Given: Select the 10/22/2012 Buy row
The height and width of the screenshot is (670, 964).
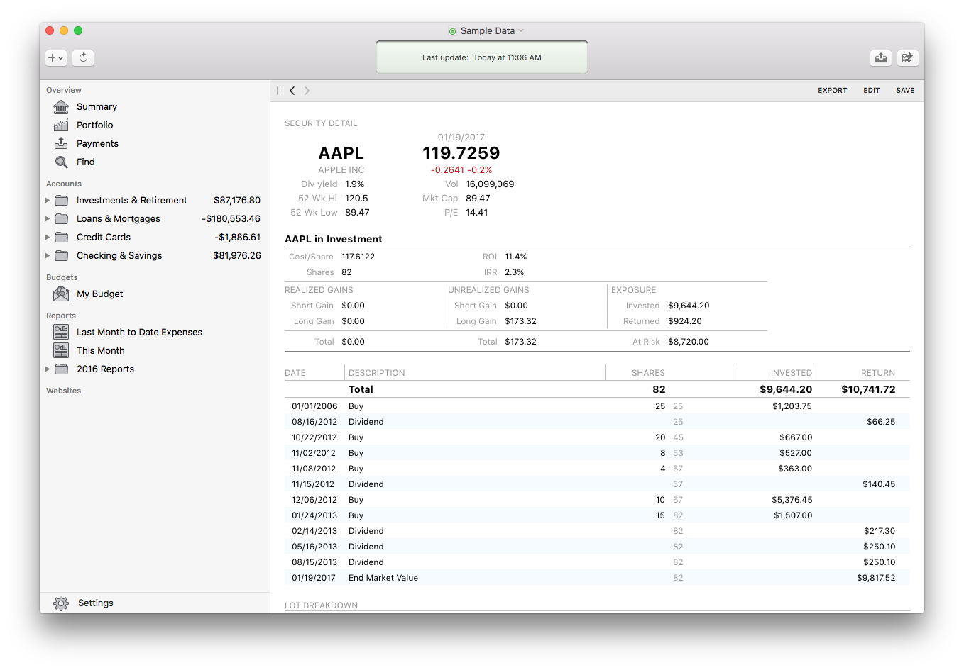Looking at the screenshot, I should coord(597,437).
